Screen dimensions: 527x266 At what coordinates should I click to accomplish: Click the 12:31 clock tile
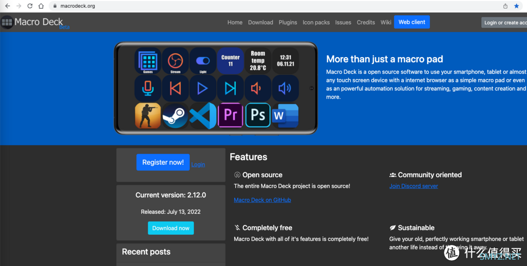coord(285,61)
